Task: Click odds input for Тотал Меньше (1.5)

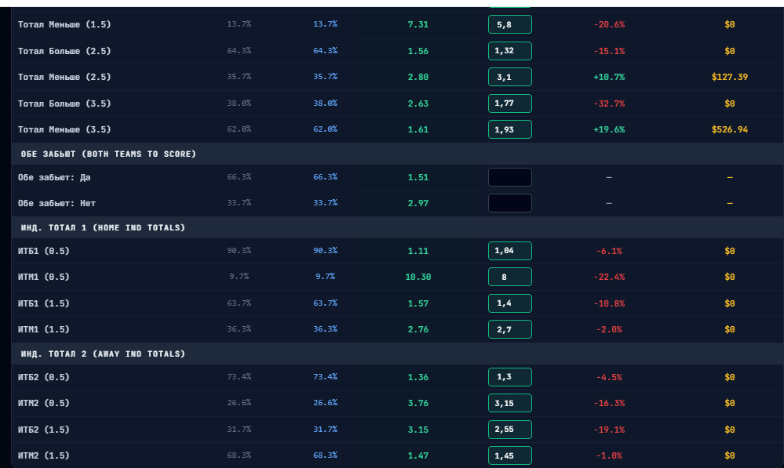Action: pos(509,24)
